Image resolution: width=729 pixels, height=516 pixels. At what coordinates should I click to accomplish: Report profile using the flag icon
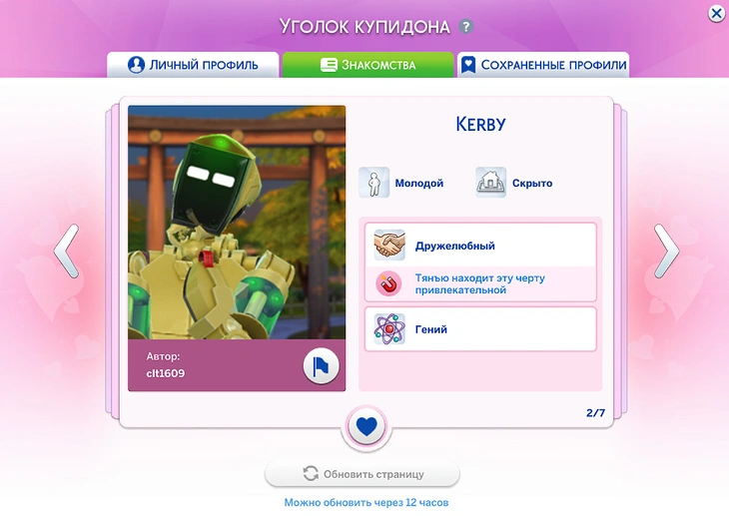(x=321, y=366)
